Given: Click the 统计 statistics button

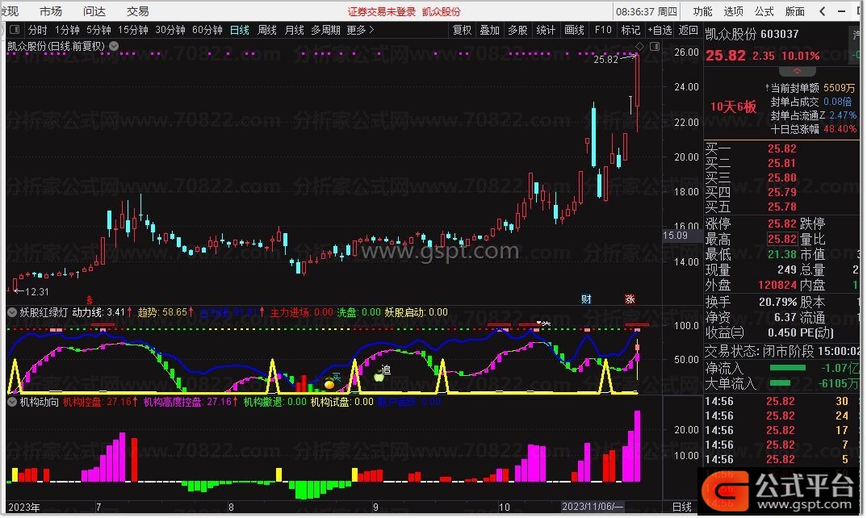Looking at the screenshot, I should (x=546, y=30).
